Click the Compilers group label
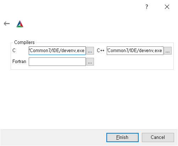Viewport: 178px width, 146px height. point(24,43)
